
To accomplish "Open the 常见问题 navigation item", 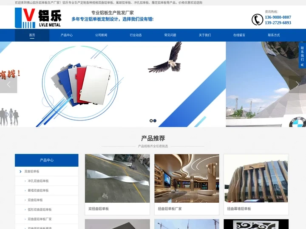I will 170,35.
